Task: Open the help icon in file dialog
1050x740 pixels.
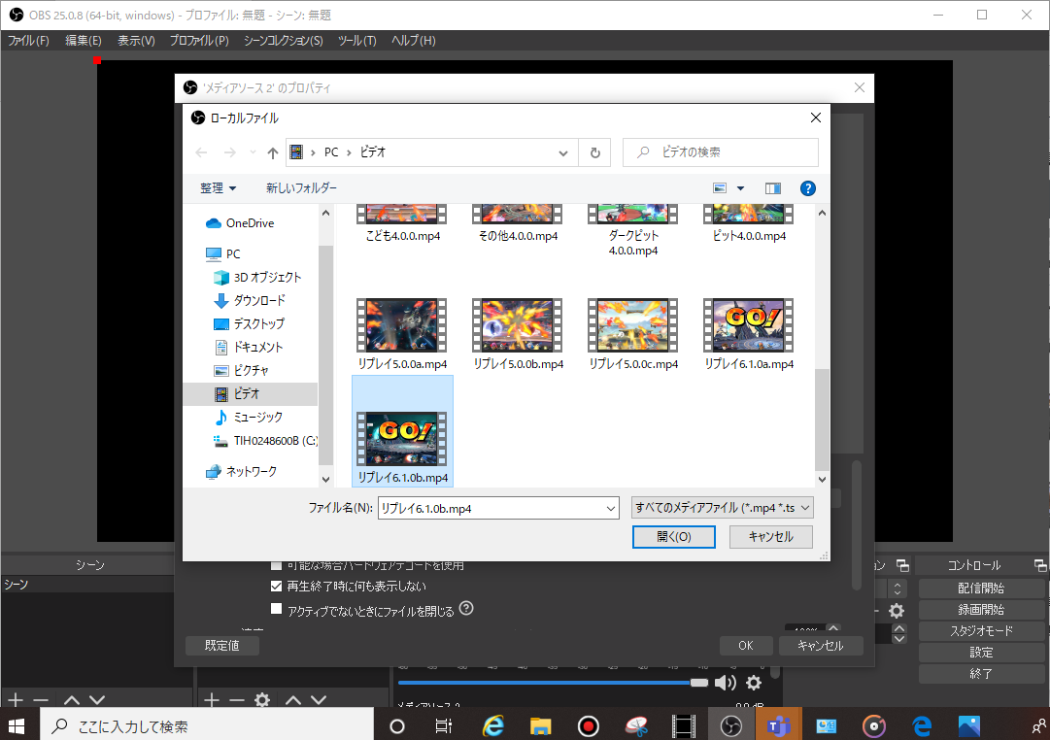Action: tap(807, 188)
